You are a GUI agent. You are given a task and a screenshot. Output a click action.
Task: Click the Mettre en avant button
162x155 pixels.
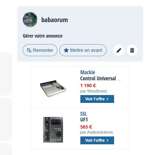83,50
